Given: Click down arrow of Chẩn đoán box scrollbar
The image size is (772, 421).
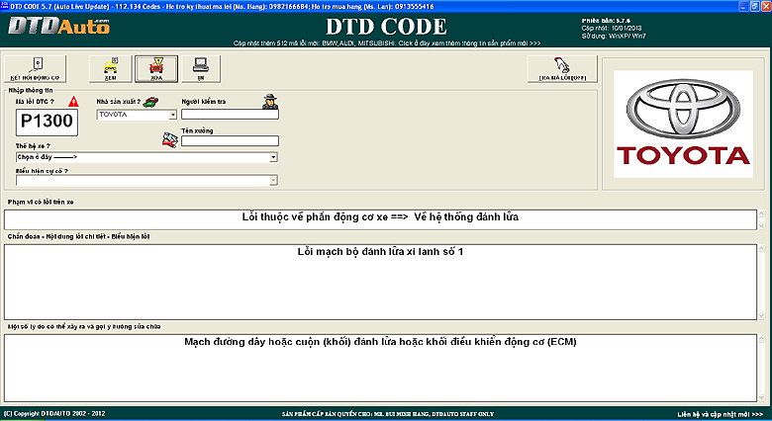Looking at the screenshot, I should (x=762, y=316).
